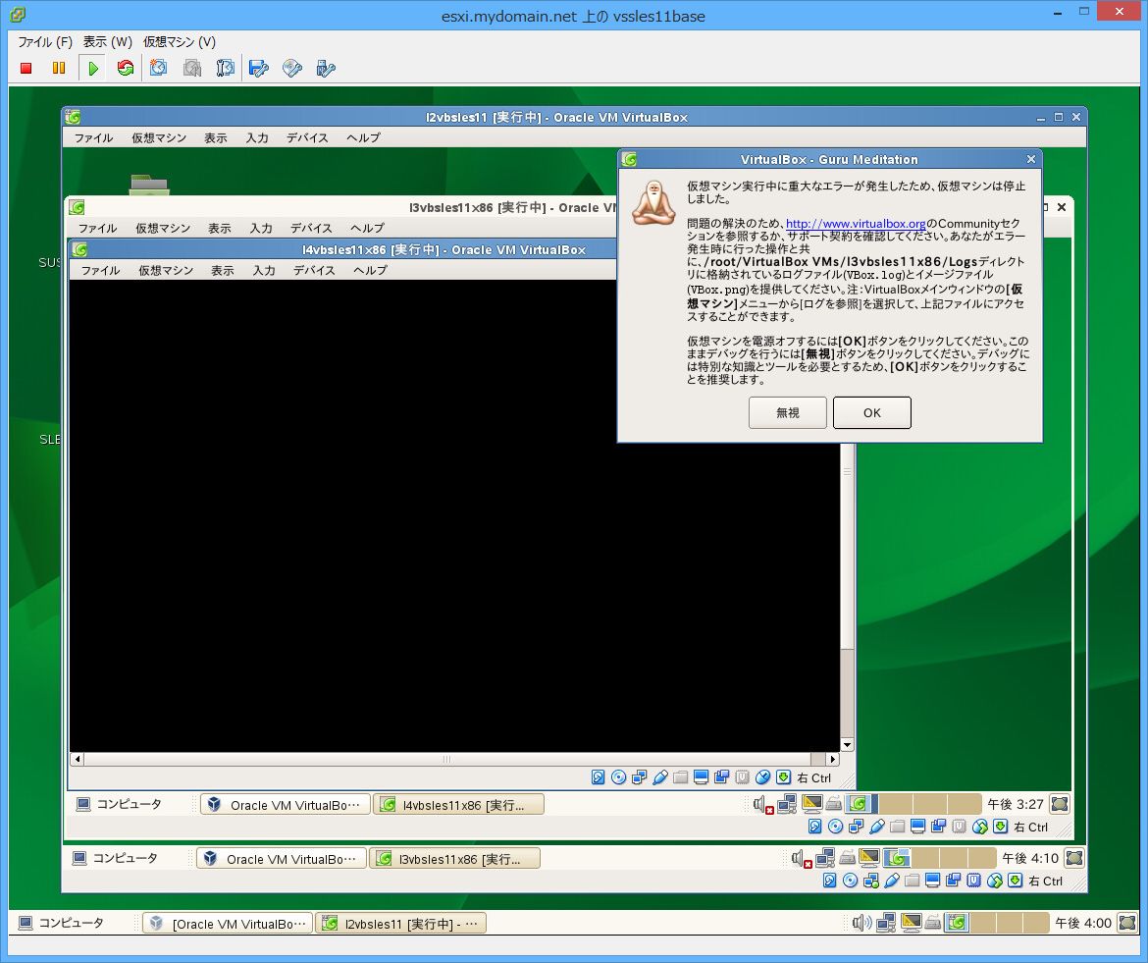The height and width of the screenshot is (963, 1148).
Task: Open ファイル menu in l3vbsles11x86 window
Action: click(97, 228)
